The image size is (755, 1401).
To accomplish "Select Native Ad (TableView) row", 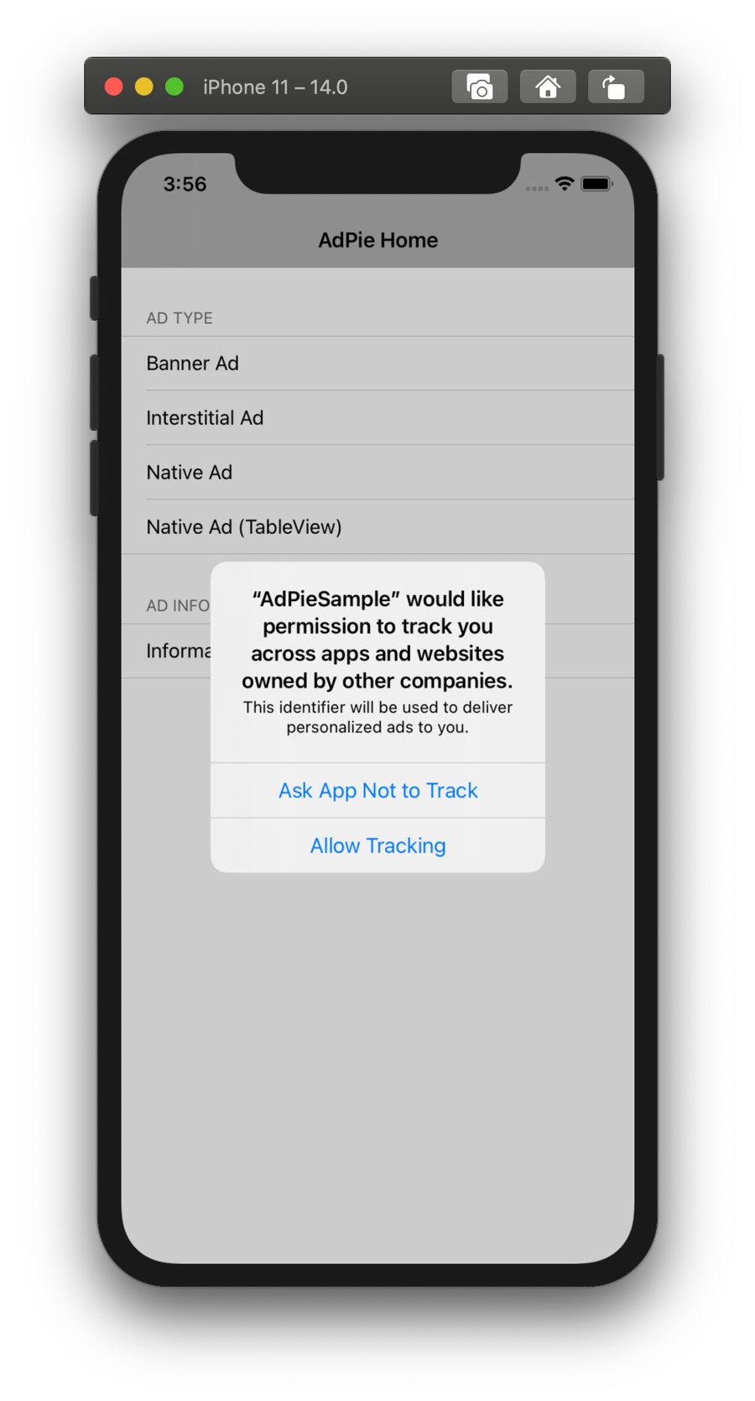I will [x=377, y=527].
